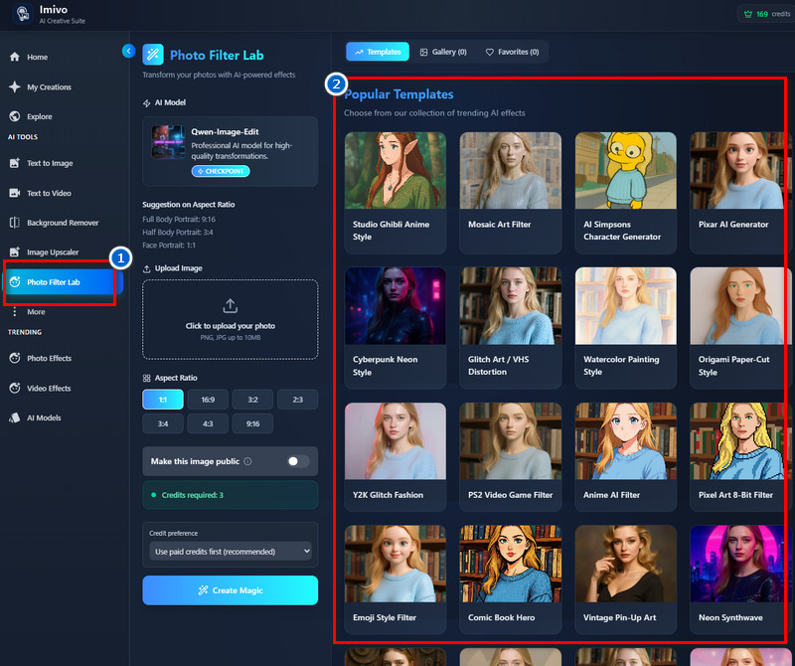Click the Video Effects icon
This screenshot has width=795, height=666.
click(15, 388)
